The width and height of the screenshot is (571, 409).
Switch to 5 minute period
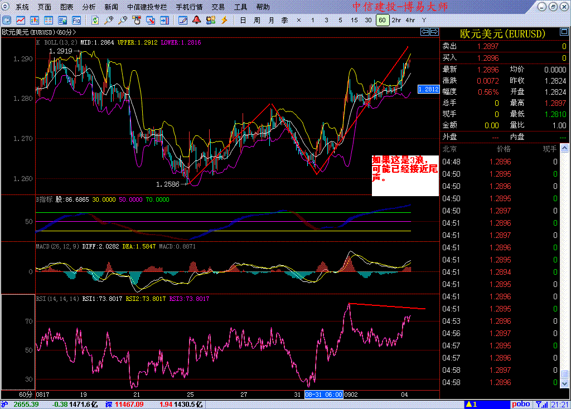click(x=340, y=21)
